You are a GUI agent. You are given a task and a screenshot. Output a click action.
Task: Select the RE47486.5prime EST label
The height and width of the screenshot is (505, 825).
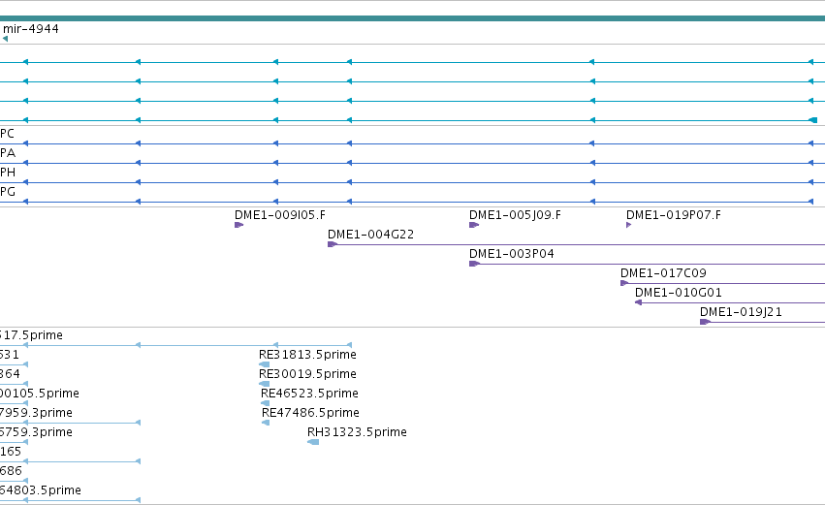(310, 414)
